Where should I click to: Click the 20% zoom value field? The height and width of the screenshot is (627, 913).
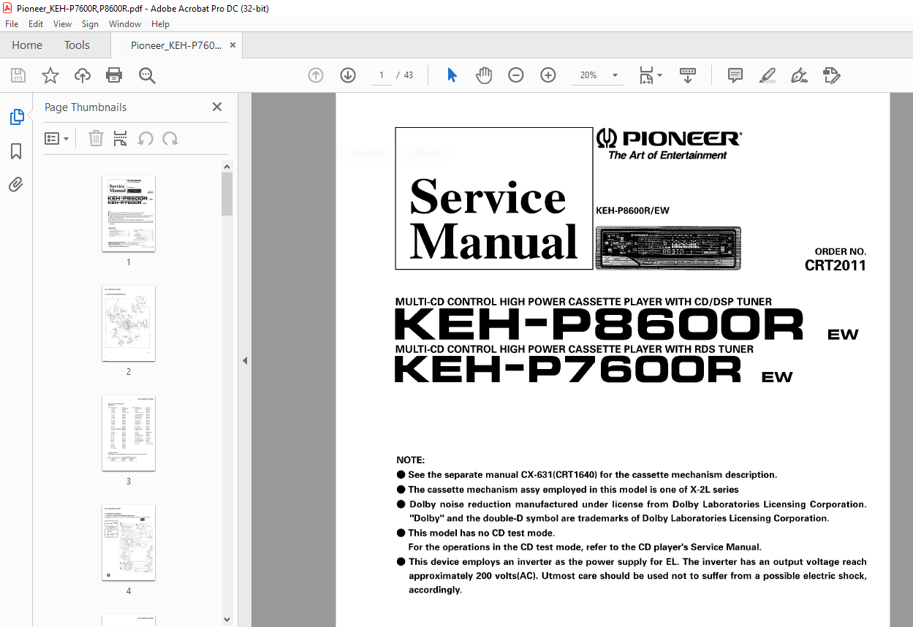(x=588, y=75)
